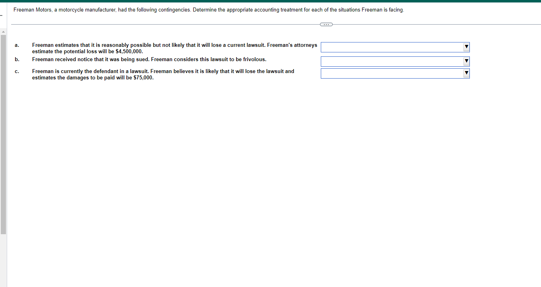
Task: Open the dropdown for situation a
Action: [x=395, y=47]
